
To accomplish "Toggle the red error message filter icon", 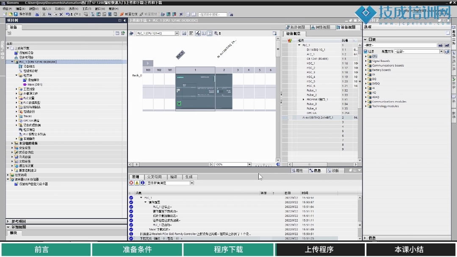I will pyautogui.click(x=131, y=183).
